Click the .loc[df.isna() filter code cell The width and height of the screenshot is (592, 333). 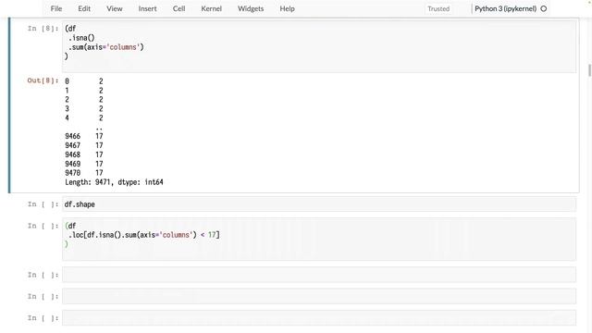click(319, 239)
